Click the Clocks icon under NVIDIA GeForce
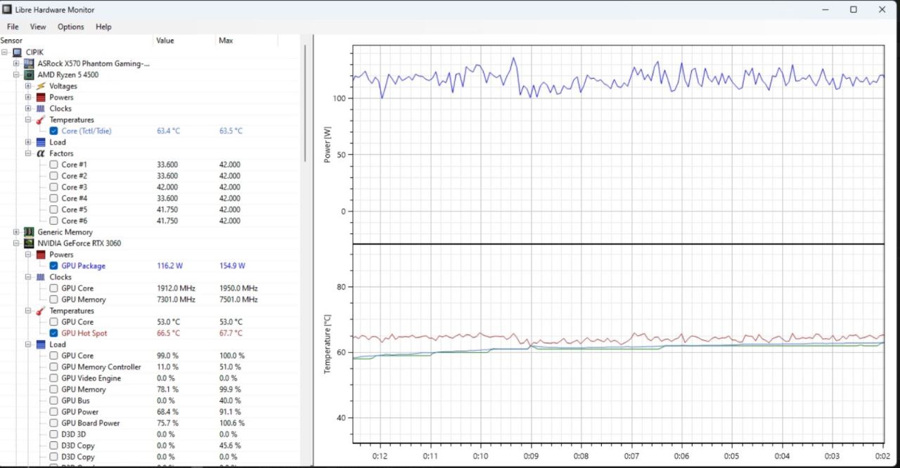Viewport: 900px width, 468px height. point(41,277)
